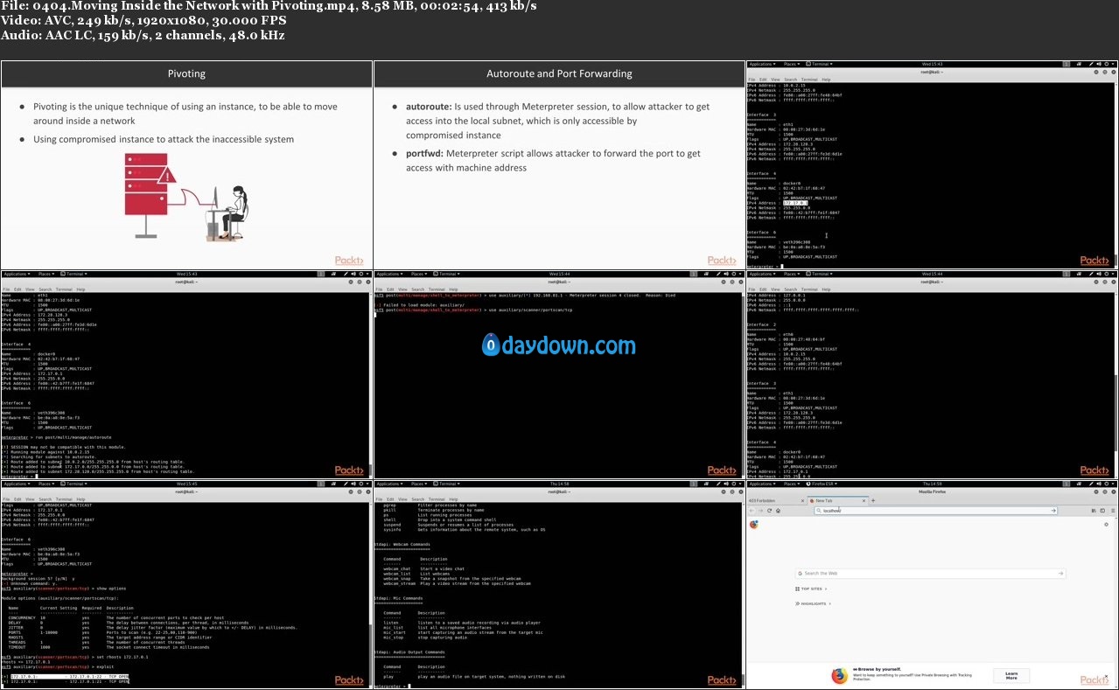Go to home via Firefox's house icon
Viewport: 1119px width, 690px height.
[778, 511]
